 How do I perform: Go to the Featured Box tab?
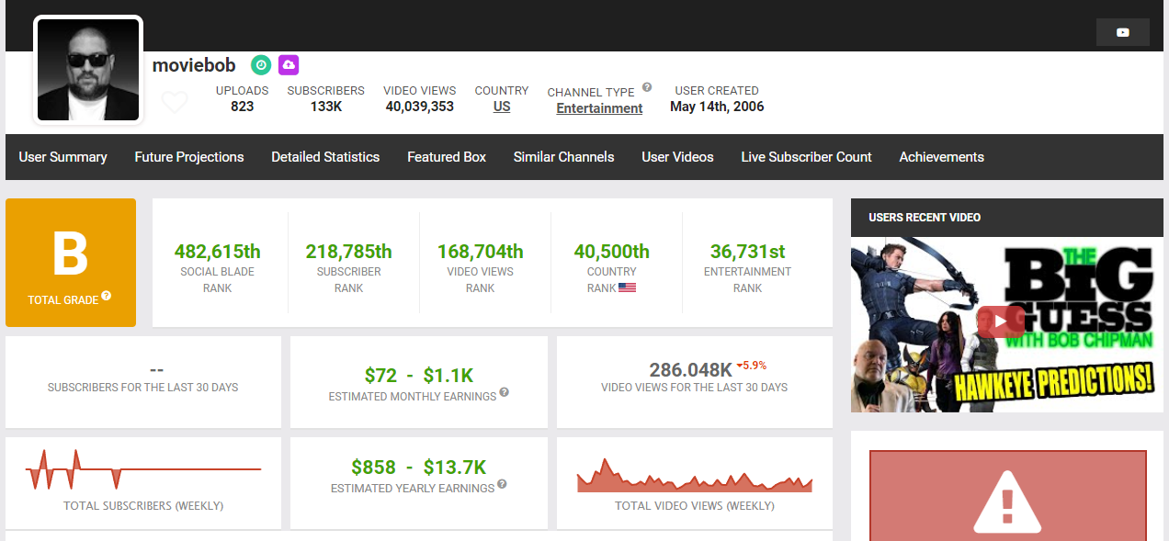(447, 157)
